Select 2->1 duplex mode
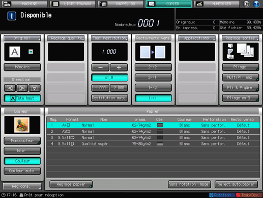The height and width of the screenshot is (198, 263). 153,78
